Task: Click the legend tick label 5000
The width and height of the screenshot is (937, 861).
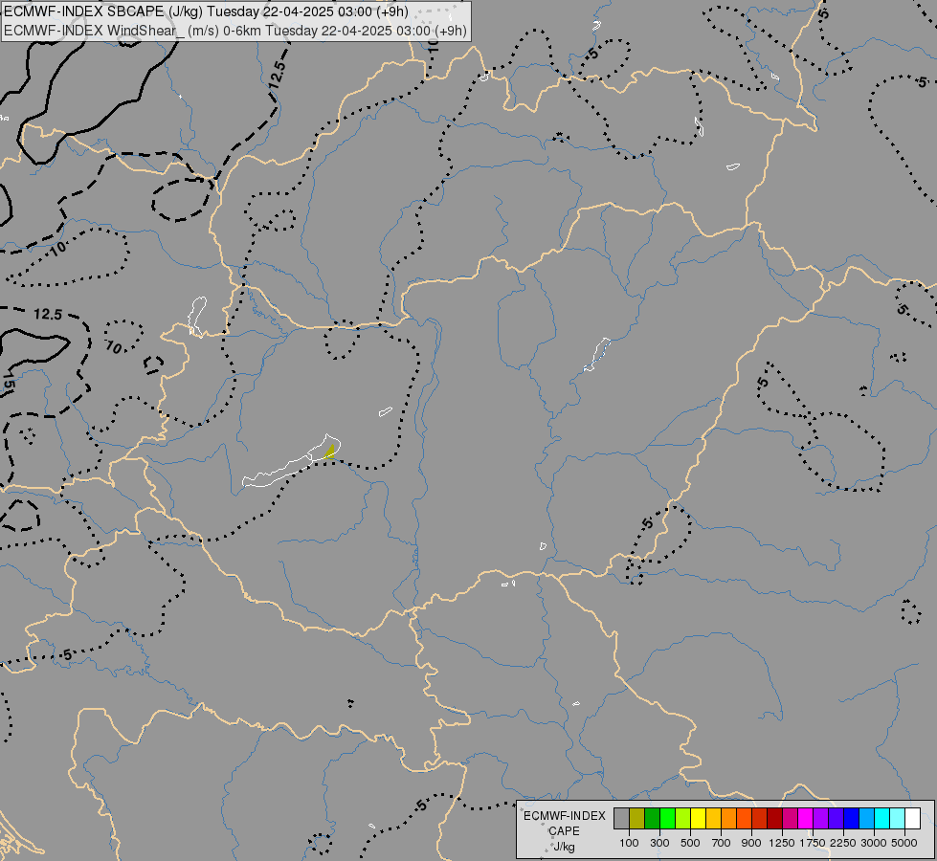Action: coord(904,843)
